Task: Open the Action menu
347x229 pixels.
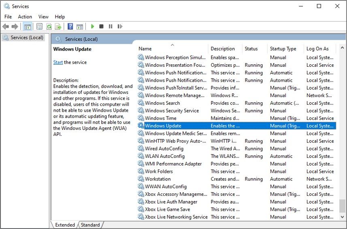Action: point(25,17)
